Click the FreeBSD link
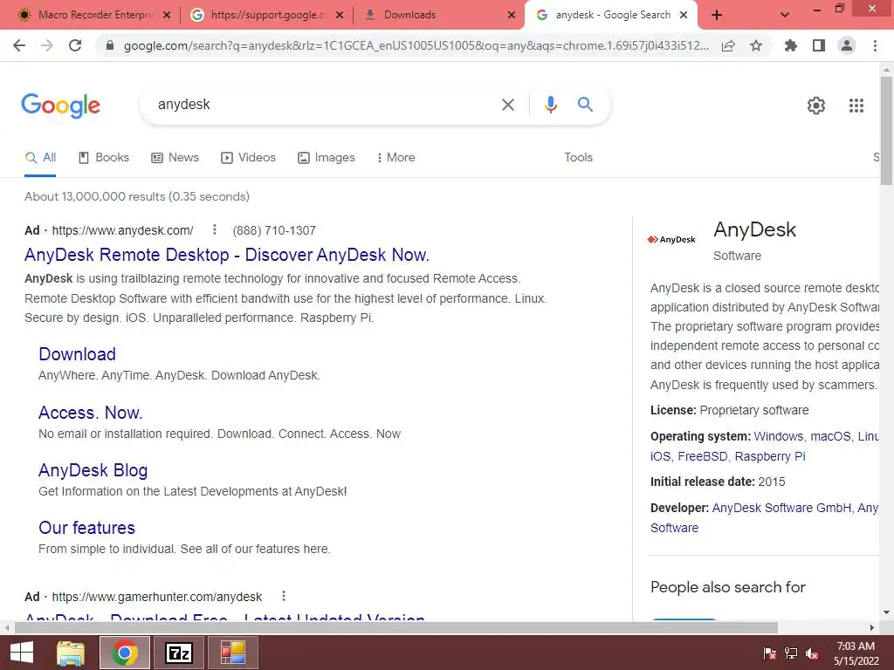 point(703,457)
